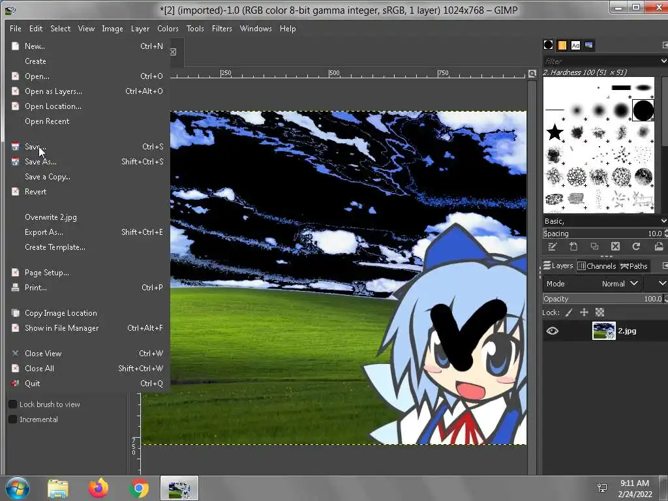
Task: Switch to the Paths tab
Action: pyautogui.click(x=634, y=266)
